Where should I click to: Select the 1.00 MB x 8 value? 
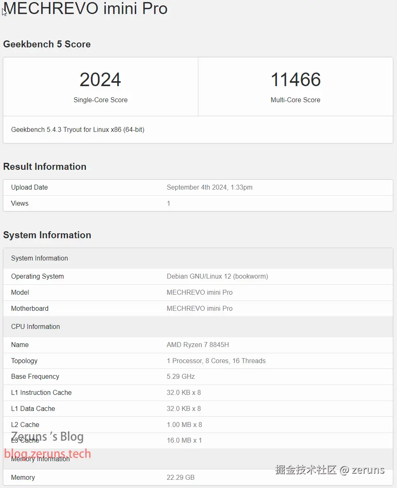(x=185, y=425)
